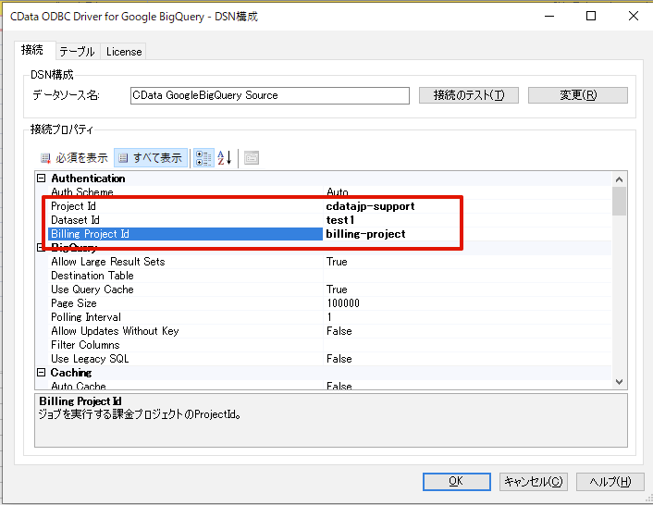The width and height of the screenshot is (653, 505).
Task: Open the License tab
Action: [124, 52]
